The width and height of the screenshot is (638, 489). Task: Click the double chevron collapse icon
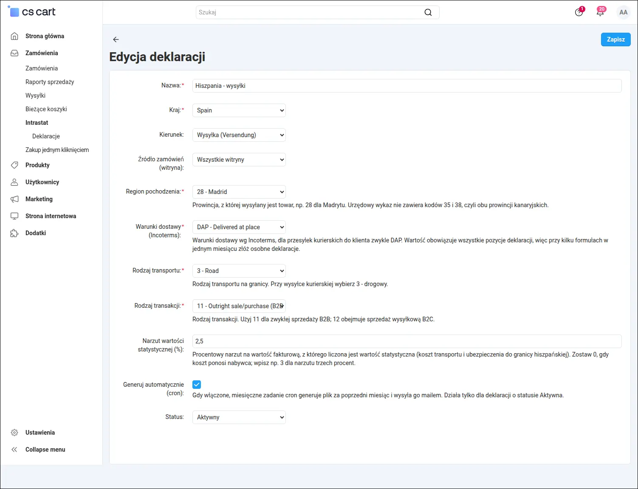tap(14, 450)
